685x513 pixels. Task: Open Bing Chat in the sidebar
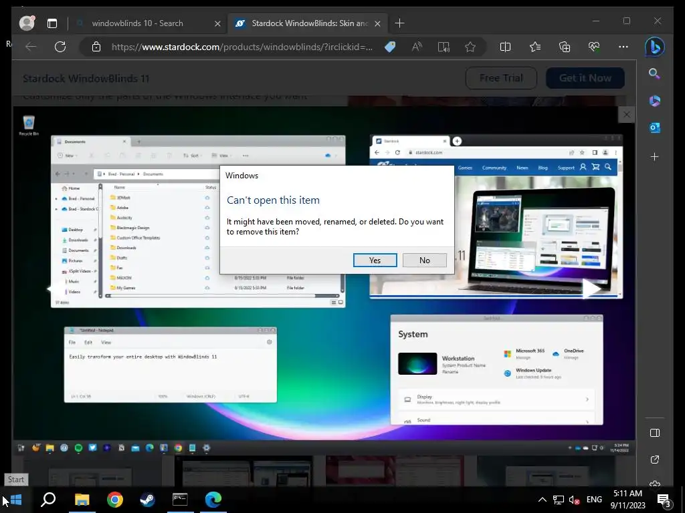coord(654,47)
